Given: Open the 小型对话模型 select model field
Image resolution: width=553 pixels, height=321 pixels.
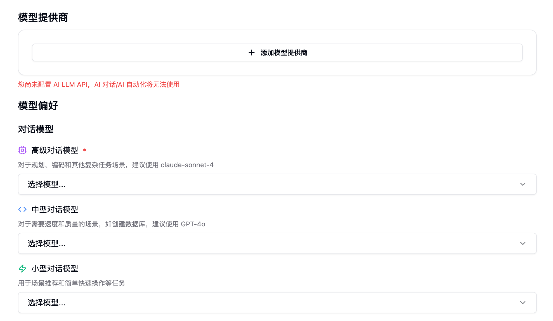Looking at the screenshot, I should (277, 303).
